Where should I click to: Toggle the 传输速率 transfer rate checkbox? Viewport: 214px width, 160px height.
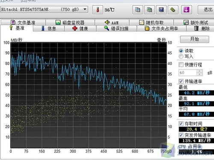(181, 81)
